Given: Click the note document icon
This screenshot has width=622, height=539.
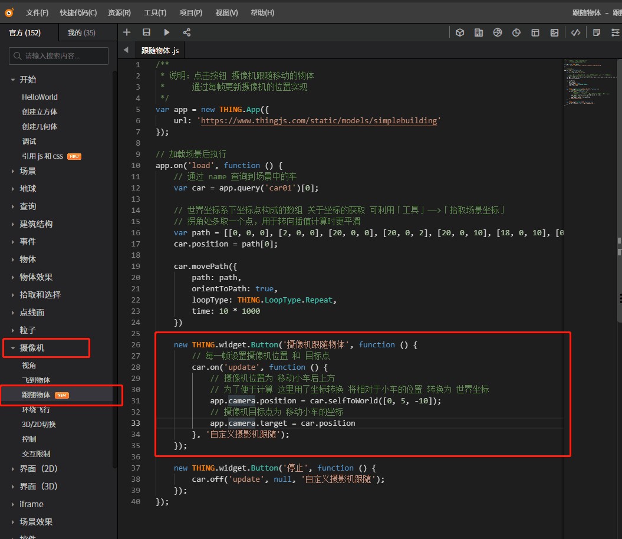Looking at the screenshot, I should pyautogui.click(x=596, y=32).
